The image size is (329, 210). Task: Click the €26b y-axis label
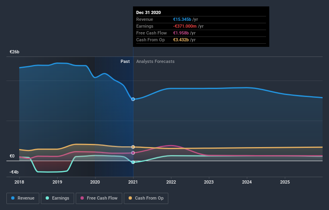tap(14, 52)
